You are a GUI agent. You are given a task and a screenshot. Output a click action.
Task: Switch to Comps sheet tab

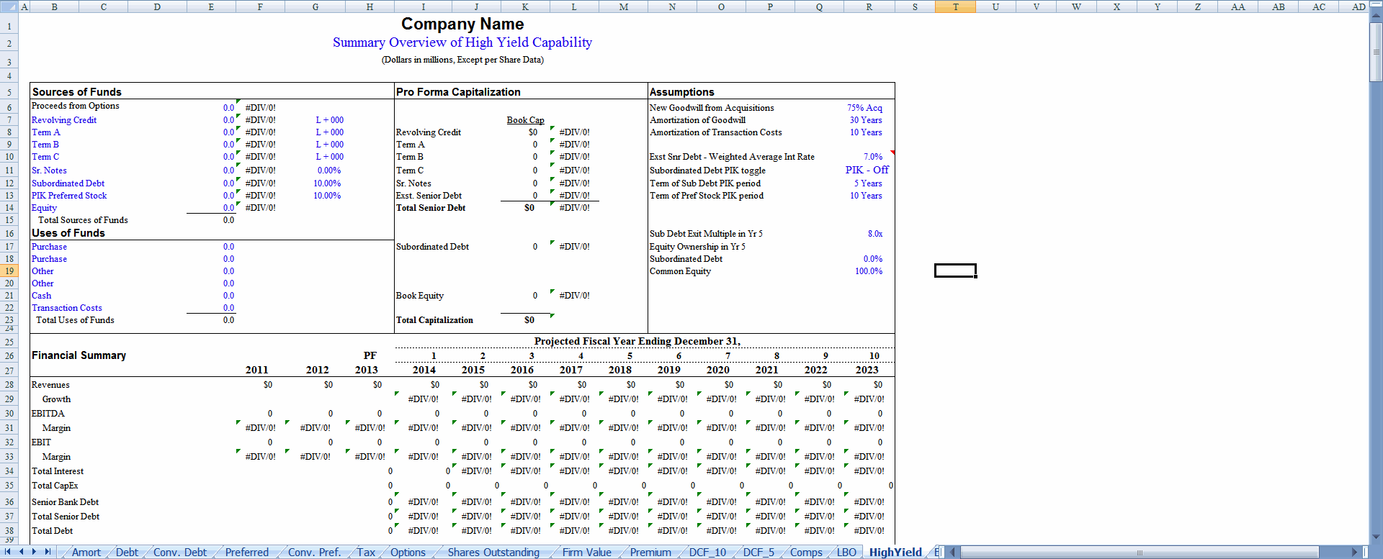click(x=806, y=552)
